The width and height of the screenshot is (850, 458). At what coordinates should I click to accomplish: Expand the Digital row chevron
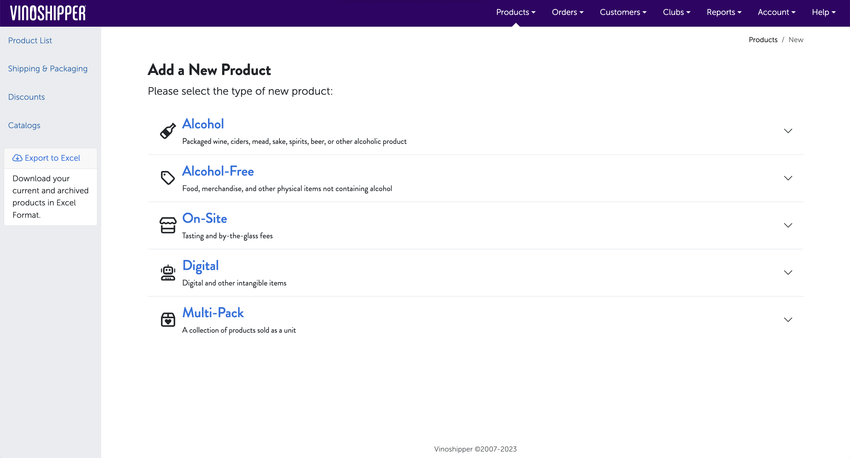click(788, 272)
